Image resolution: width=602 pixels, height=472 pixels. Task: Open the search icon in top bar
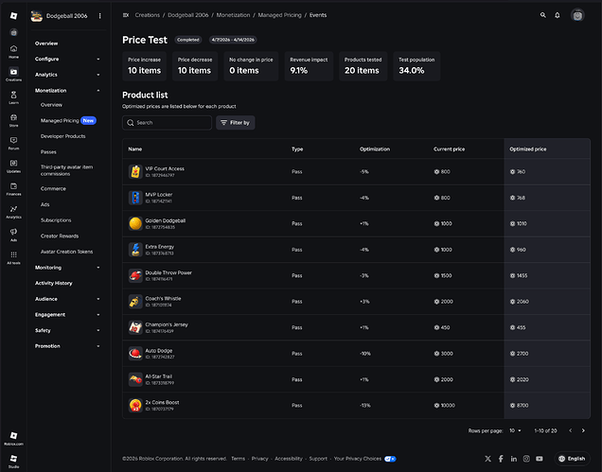pyautogui.click(x=543, y=15)
